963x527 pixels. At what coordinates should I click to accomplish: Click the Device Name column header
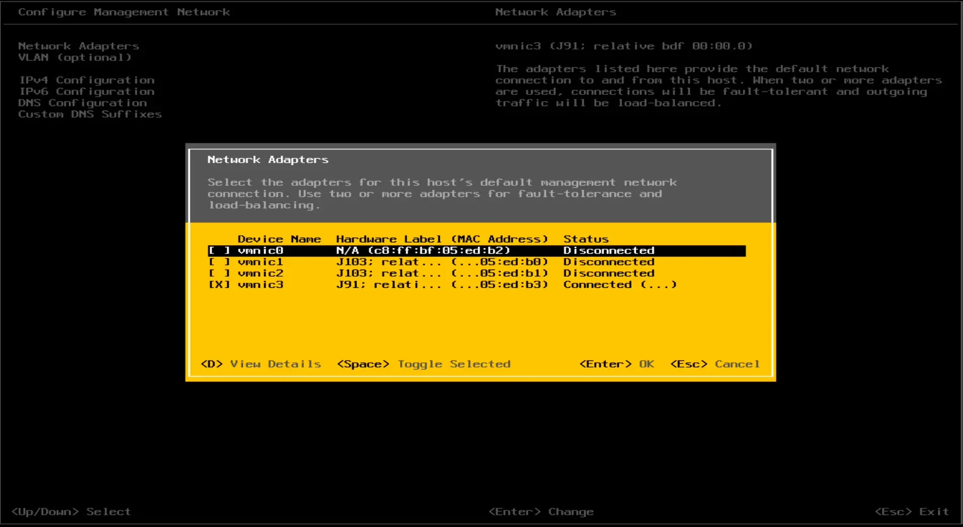tap(279, 239)
